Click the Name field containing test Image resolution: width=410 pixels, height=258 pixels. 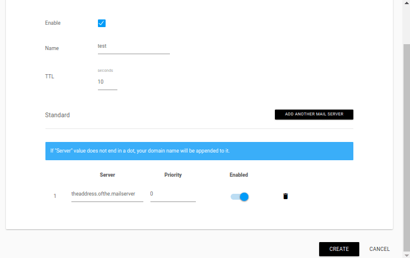tap(133, 47)
